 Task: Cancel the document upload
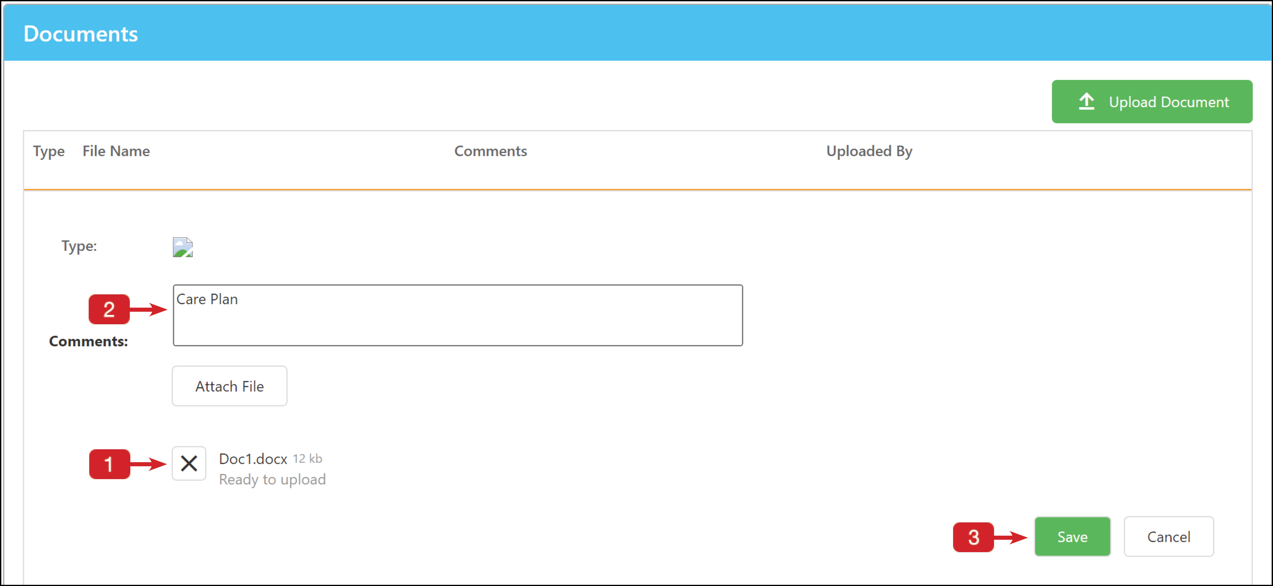1168,537
